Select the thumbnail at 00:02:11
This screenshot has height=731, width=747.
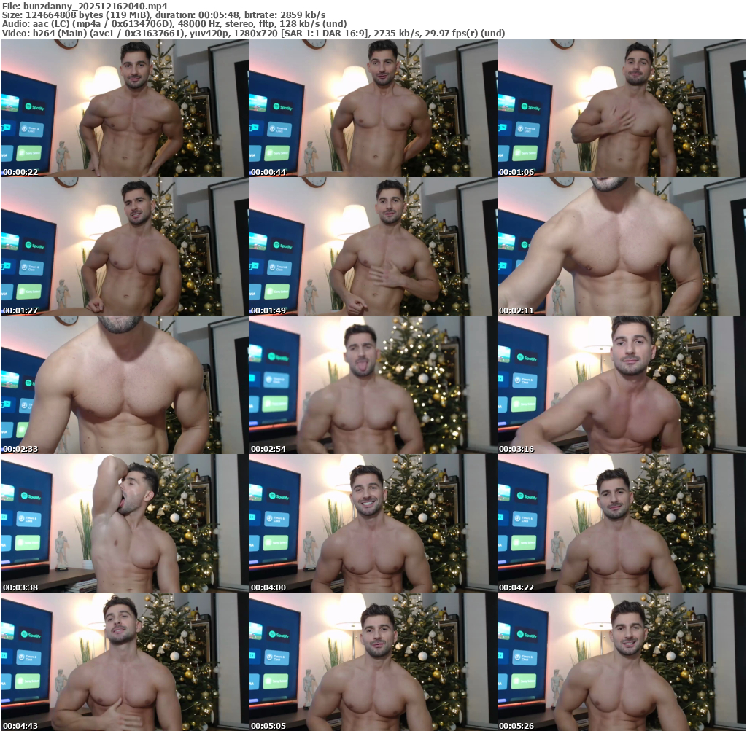622,246
